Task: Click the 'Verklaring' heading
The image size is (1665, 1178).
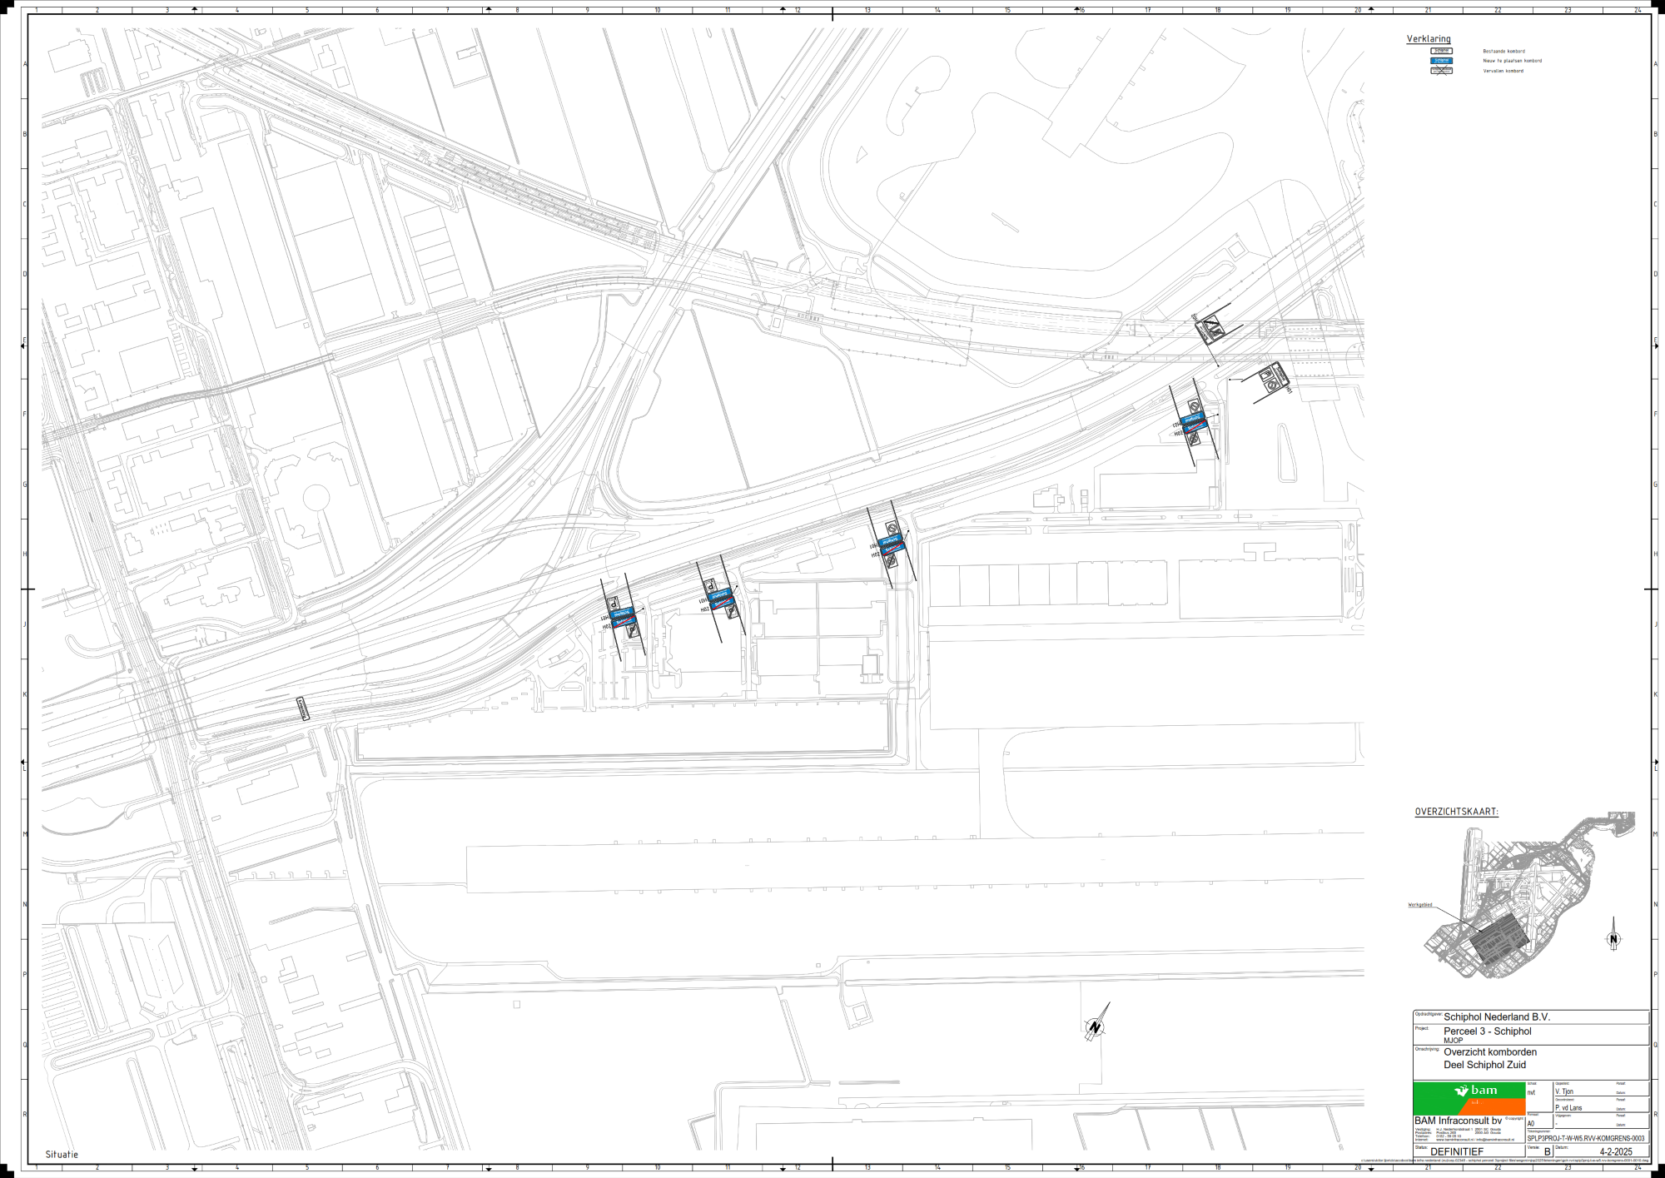Action: pos(1429,39)
